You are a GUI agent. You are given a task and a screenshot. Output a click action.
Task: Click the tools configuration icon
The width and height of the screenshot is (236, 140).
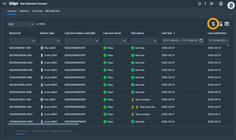(213, 24)
